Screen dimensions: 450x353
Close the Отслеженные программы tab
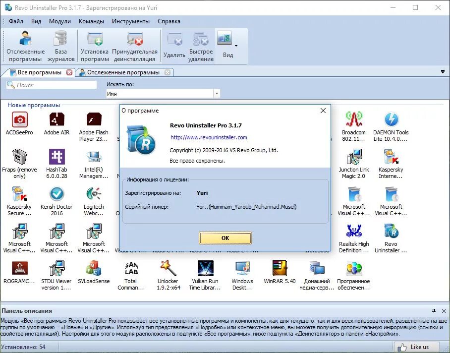click(168, 72)
